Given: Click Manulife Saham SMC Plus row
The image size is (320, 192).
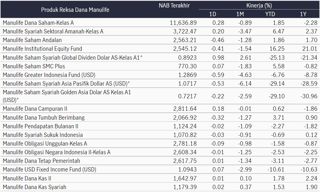Looking at the screenshot, I should pyautogui.click(x=160, y=66).
